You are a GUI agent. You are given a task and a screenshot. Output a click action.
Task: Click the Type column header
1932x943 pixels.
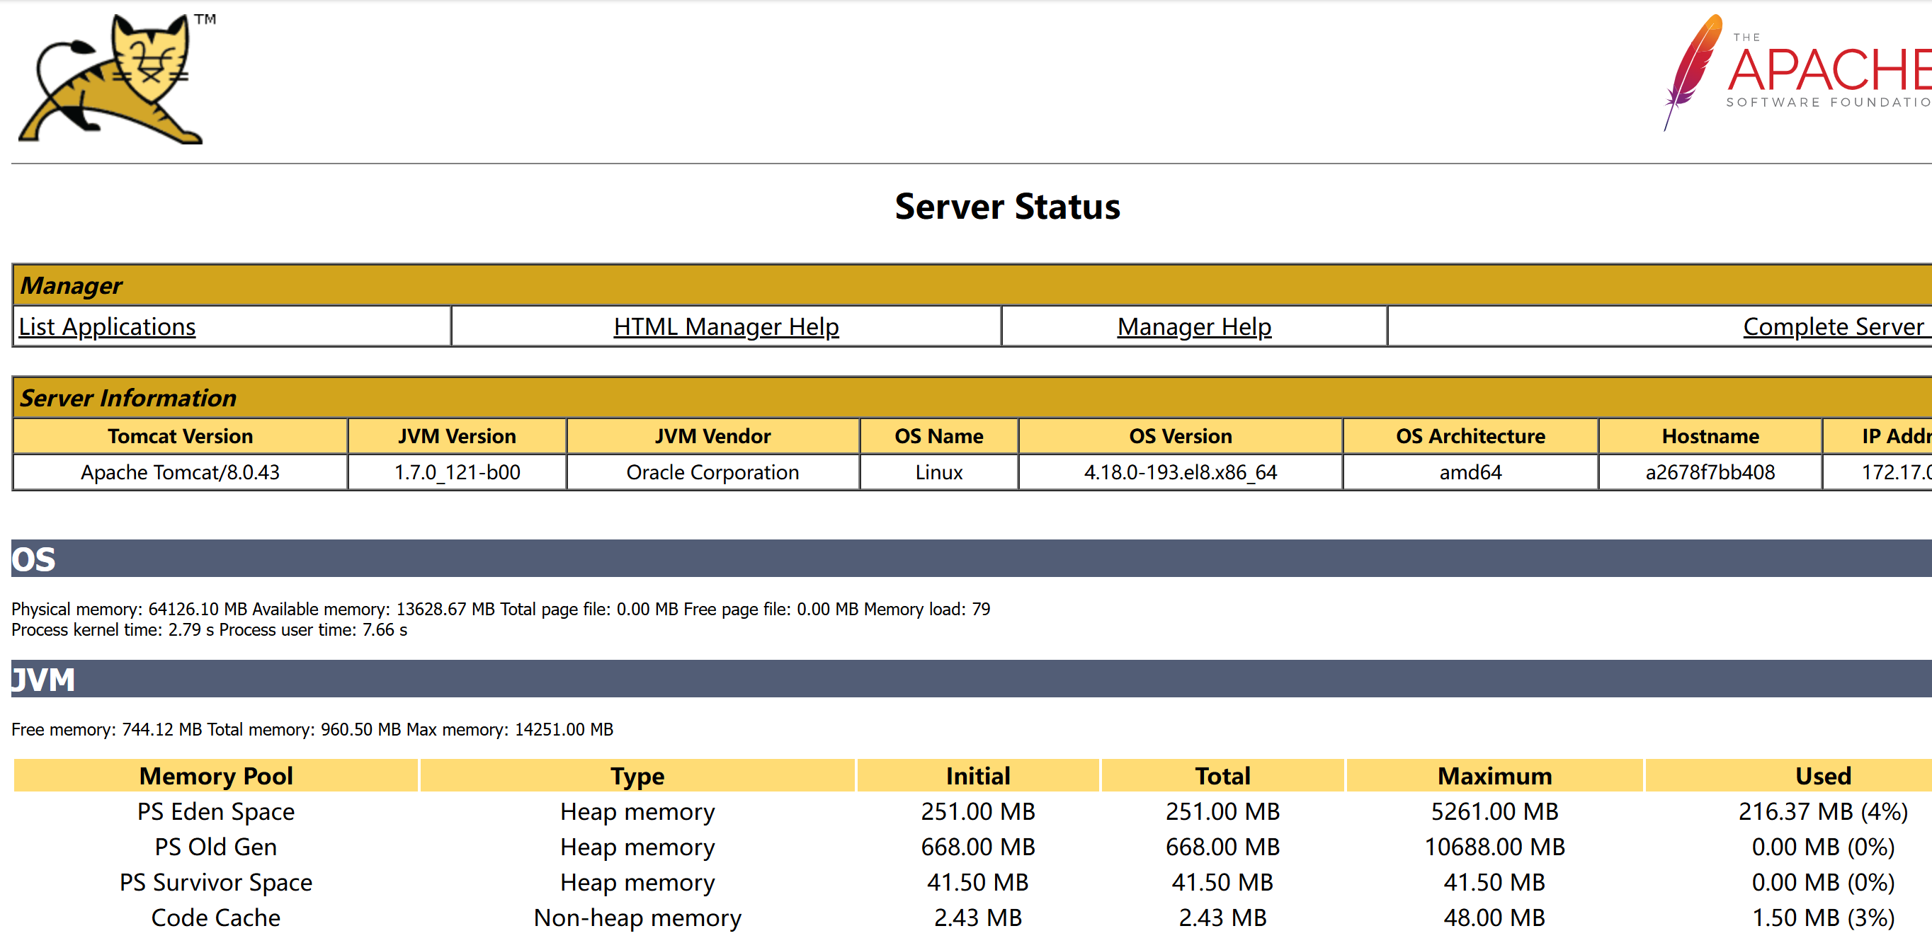coord(637,776)
